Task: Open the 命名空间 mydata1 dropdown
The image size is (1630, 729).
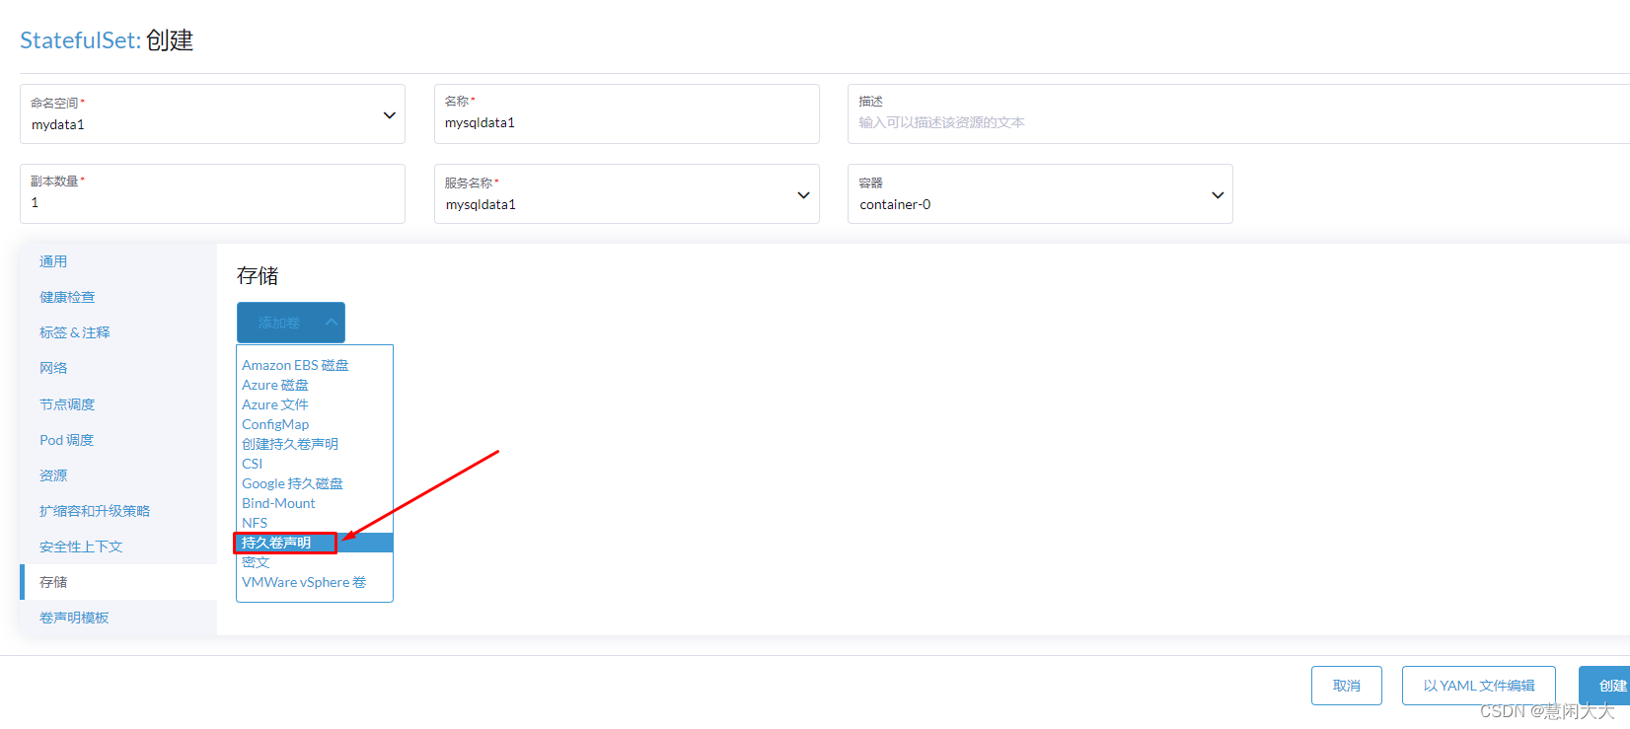Action: pos(212,114)
